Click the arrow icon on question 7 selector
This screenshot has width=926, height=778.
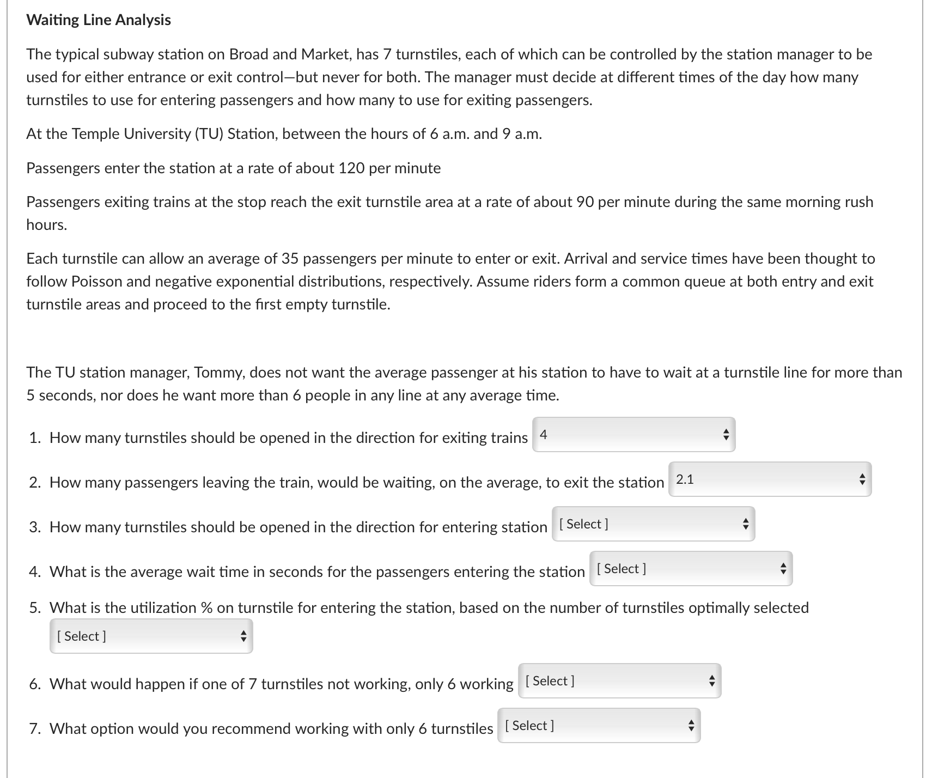point(691,725)
